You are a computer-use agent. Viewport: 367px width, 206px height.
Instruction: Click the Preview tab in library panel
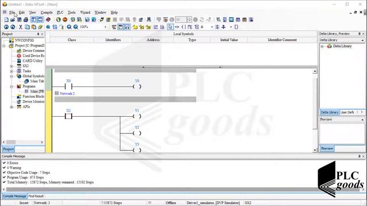(327, 149)
